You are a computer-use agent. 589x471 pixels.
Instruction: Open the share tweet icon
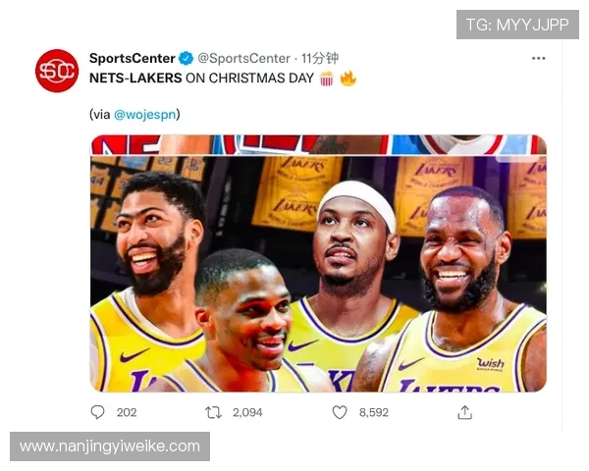tap(465, 412)
